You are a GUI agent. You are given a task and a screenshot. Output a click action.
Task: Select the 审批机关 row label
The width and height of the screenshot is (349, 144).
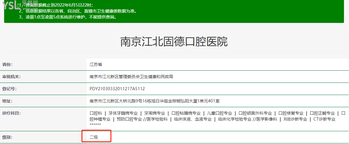click(11, 77)
